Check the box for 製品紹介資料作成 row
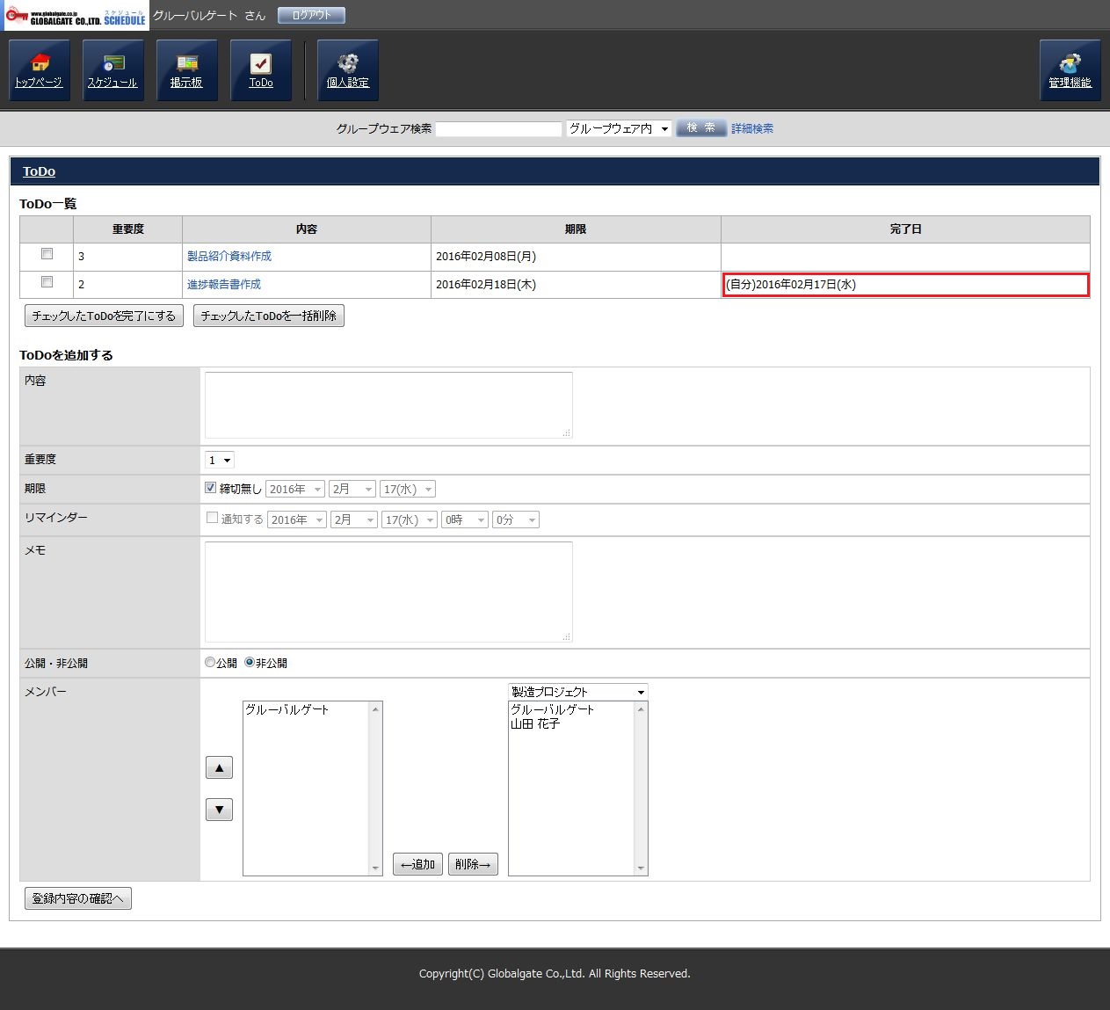This screenshot has height=1010, width=1110. (x=47, y=254)
